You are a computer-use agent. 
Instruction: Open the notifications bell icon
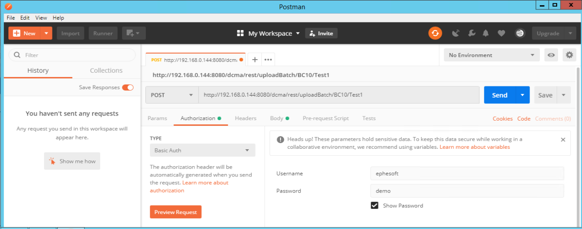click(486, 33)
